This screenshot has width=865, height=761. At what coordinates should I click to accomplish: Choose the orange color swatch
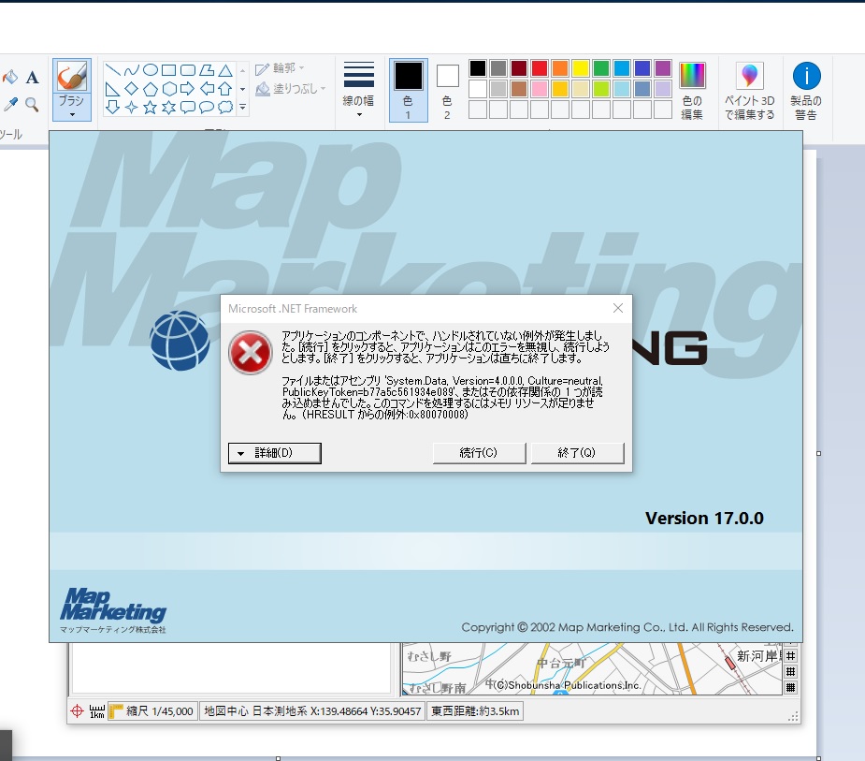click(560, 68)
